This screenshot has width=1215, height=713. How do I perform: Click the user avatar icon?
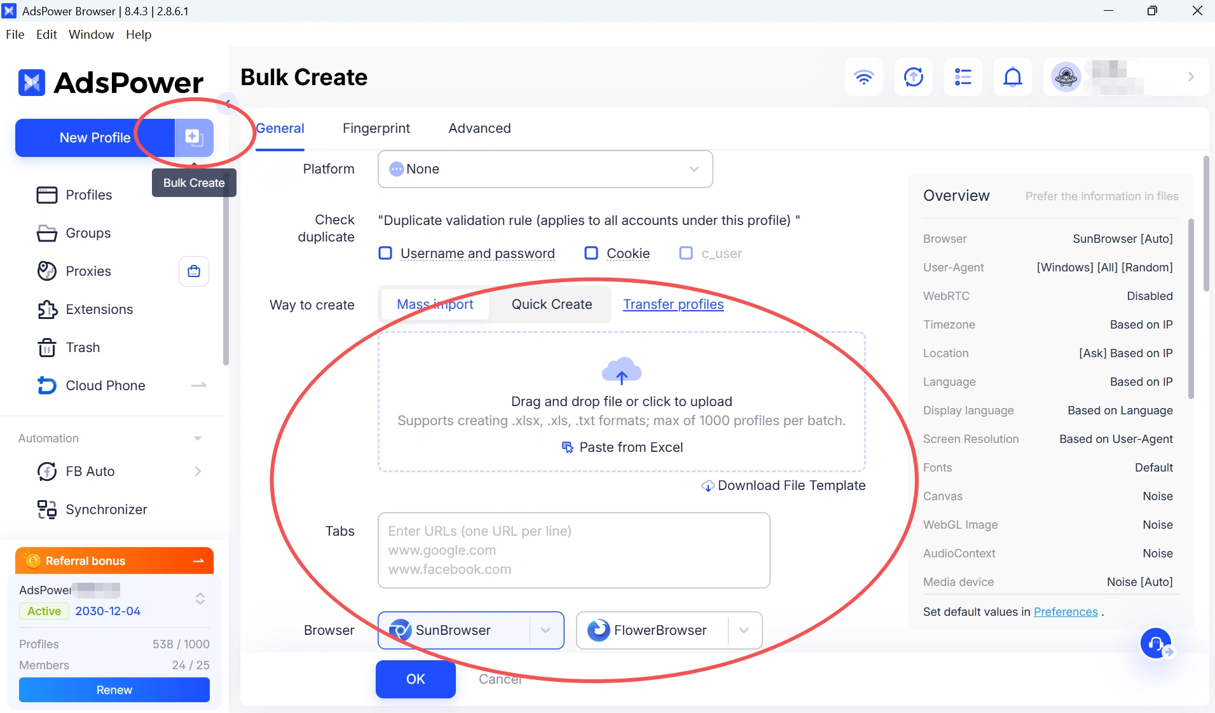[1066, 77]
